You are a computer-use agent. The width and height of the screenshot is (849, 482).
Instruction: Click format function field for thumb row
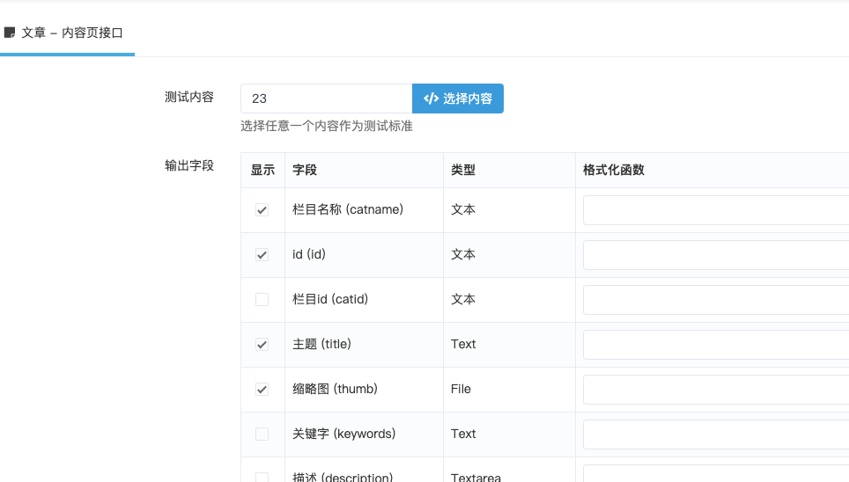716,390
